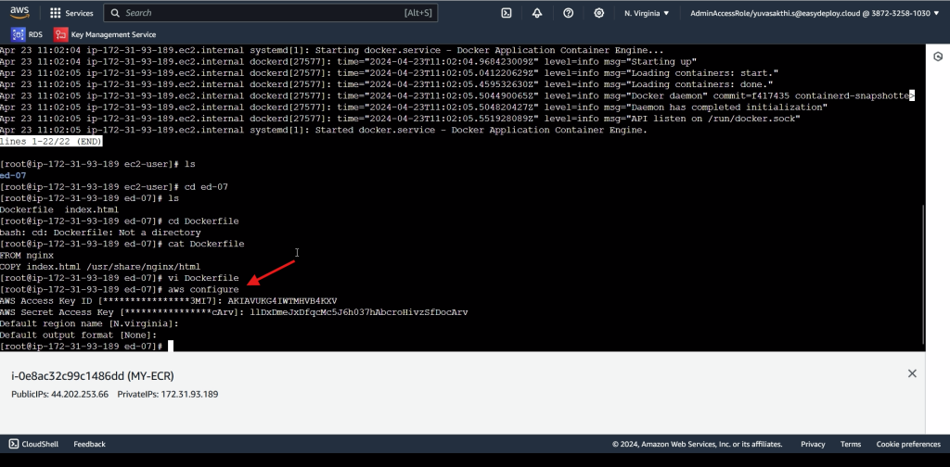Open the help question mark menu
Viewport: 950px width, 467px height.
coord(568,13)
